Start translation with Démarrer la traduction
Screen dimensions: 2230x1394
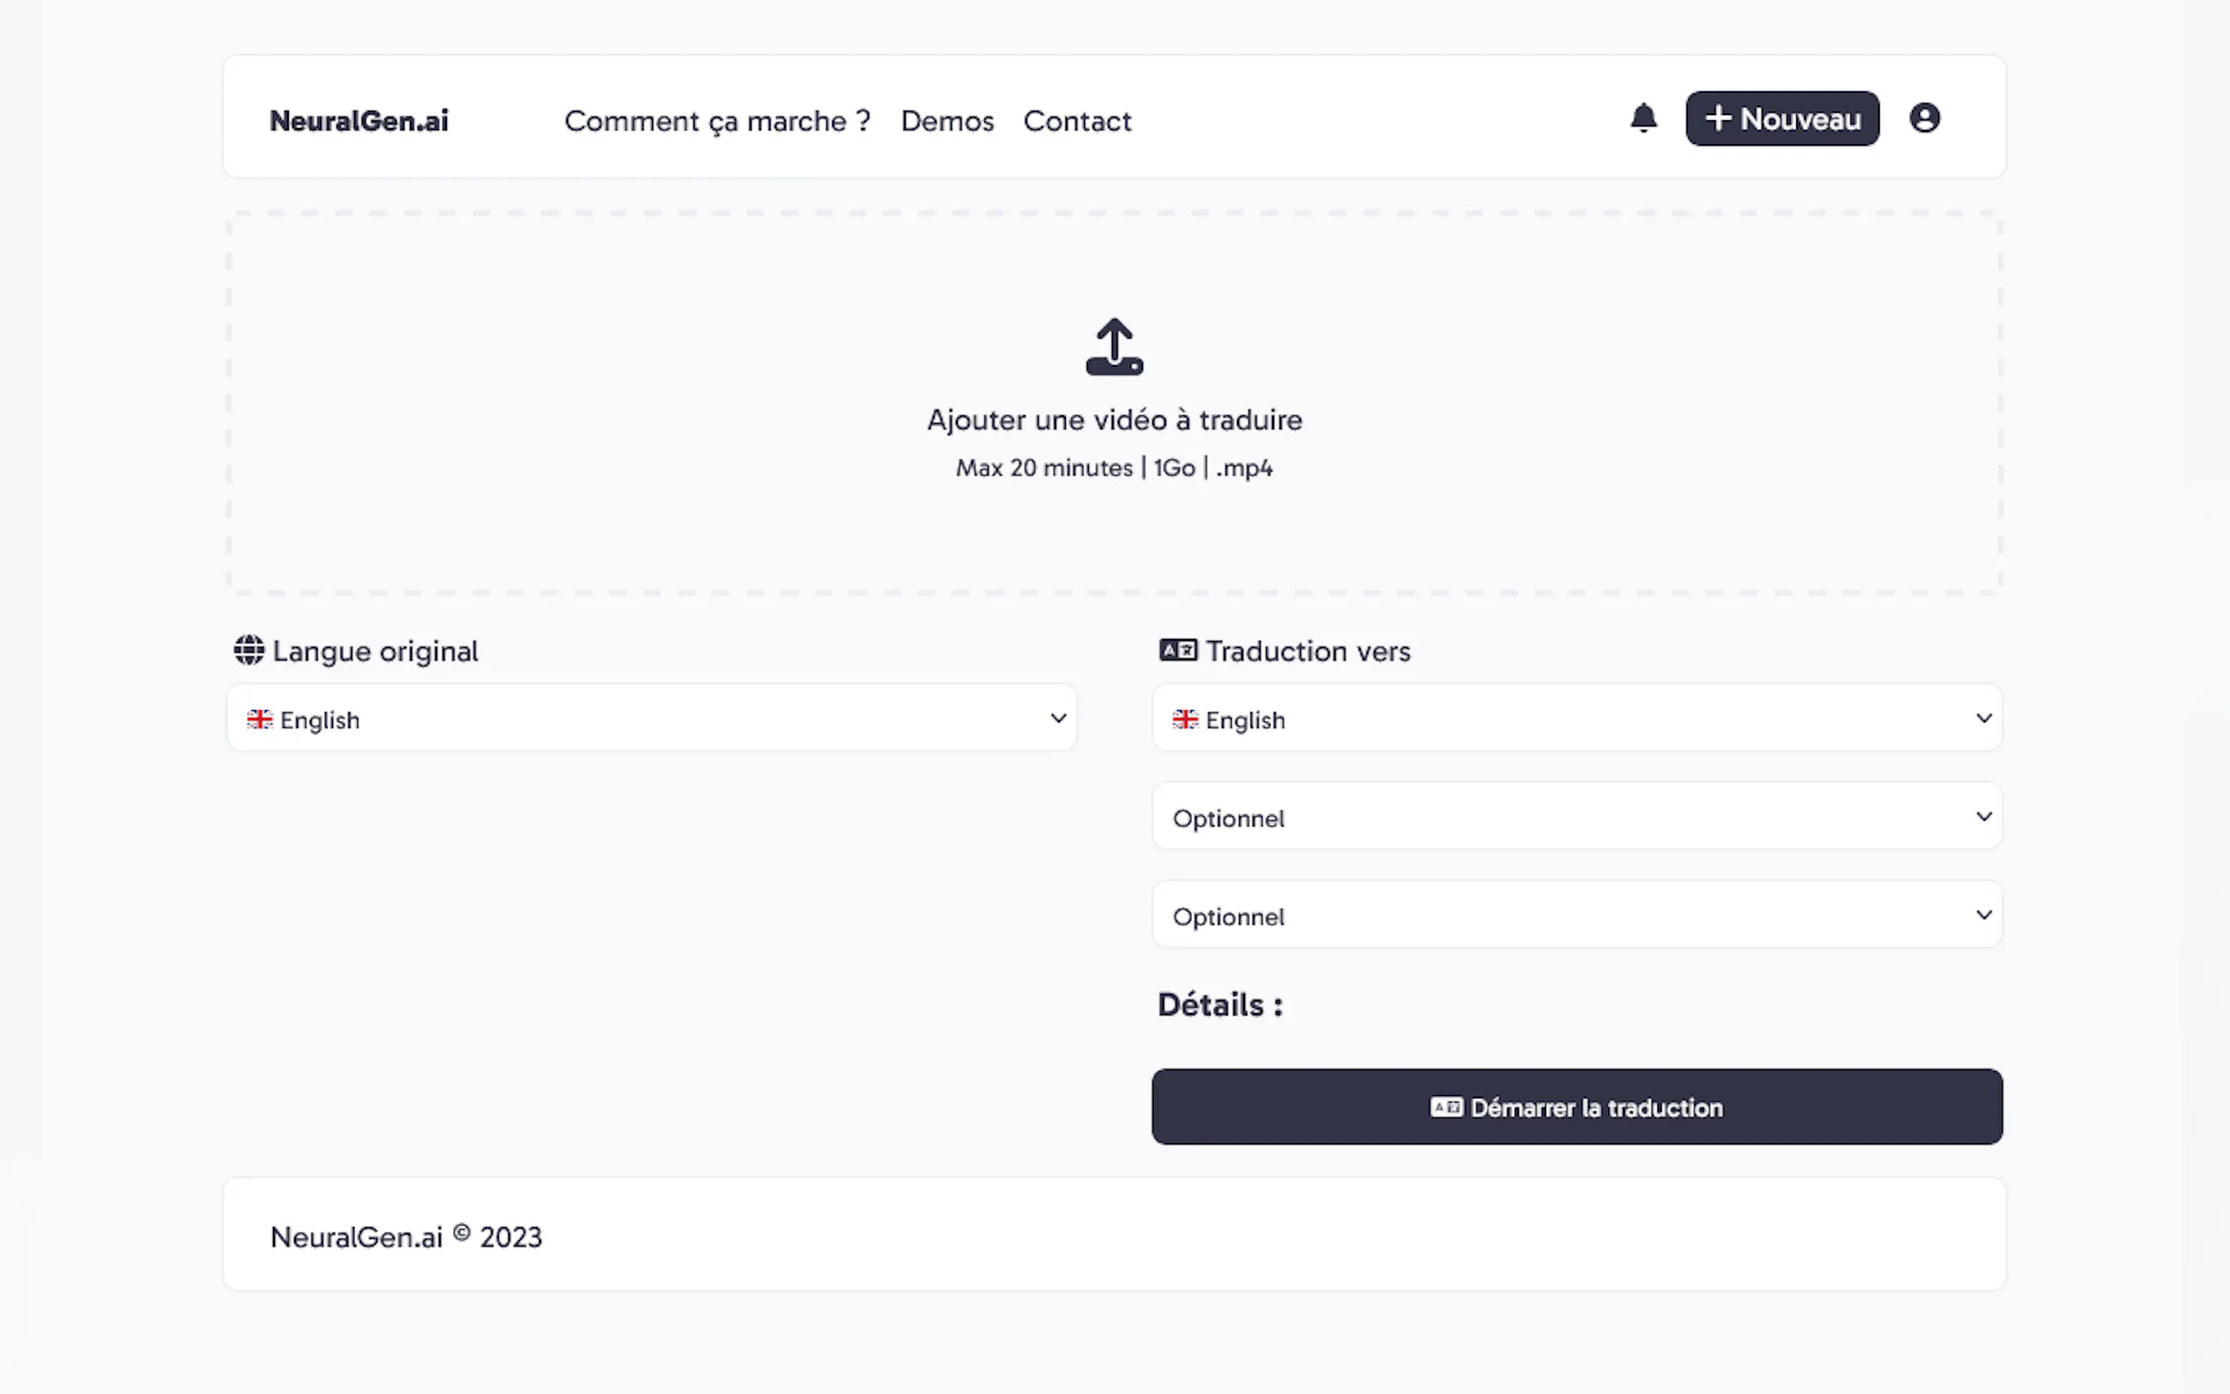(1577, 1107)
